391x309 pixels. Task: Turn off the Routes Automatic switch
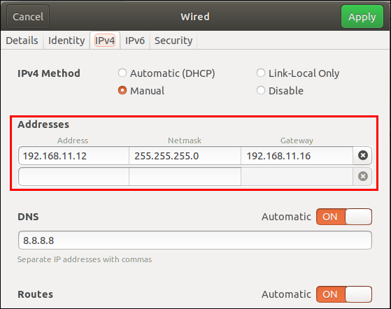pos(344,294)
